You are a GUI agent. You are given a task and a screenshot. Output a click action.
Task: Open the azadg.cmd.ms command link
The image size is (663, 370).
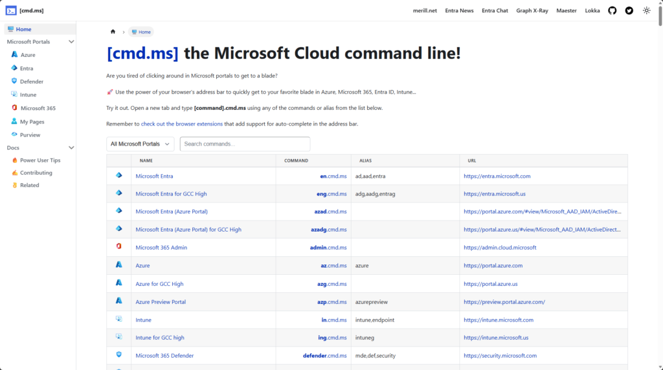(x=328, y=230)
